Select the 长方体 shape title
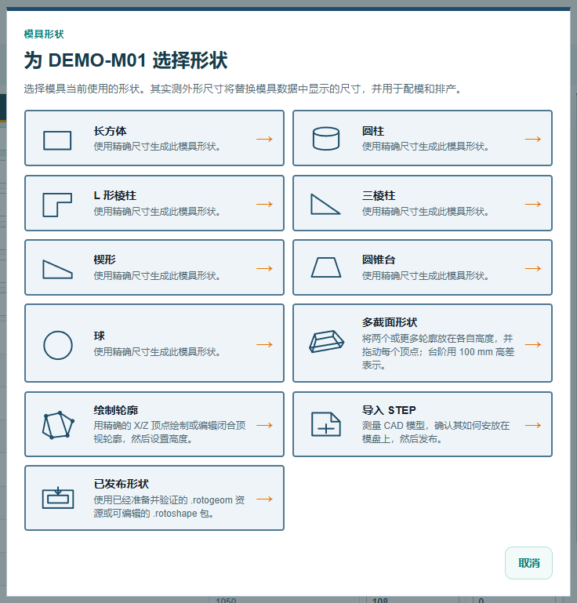This screenshot has width=577, height=603. pos(110,131)
